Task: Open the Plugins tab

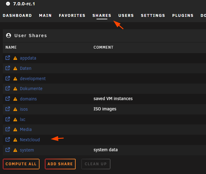Action: tap(183, 16)
